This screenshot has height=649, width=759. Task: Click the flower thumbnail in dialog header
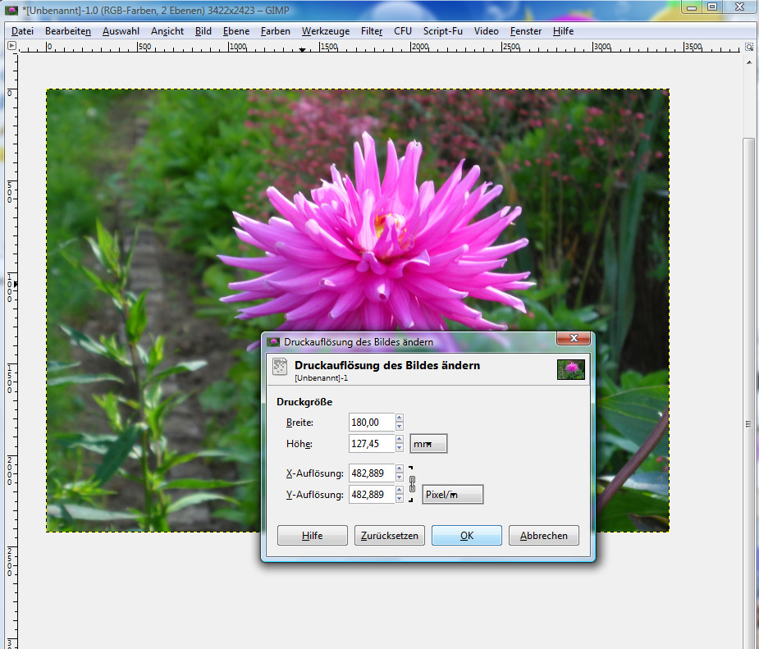tap(570, 369)
